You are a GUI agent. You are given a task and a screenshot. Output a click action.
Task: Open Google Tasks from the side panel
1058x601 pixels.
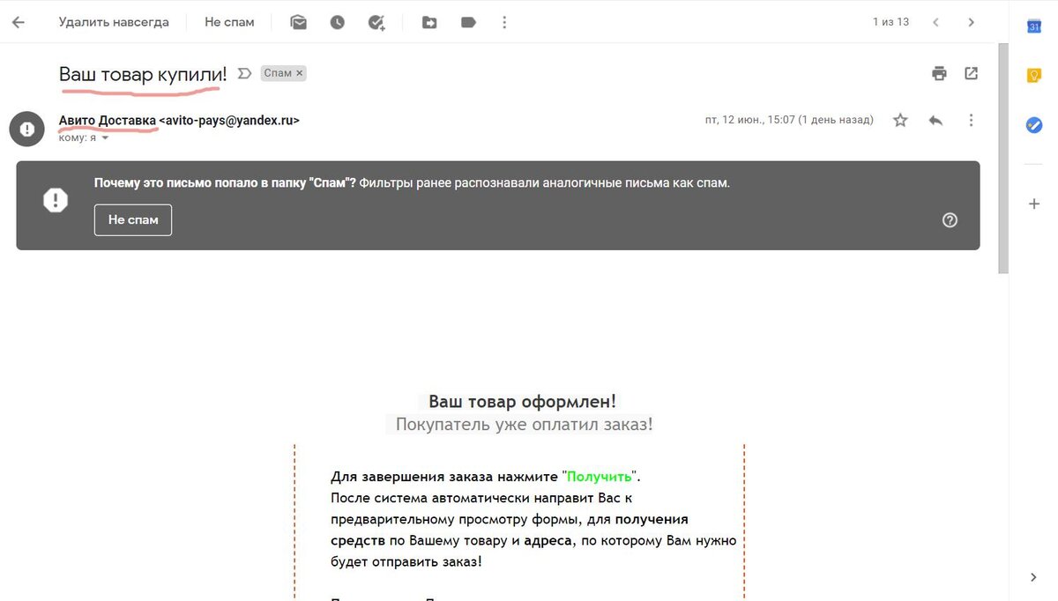(x=1032, y=124)
